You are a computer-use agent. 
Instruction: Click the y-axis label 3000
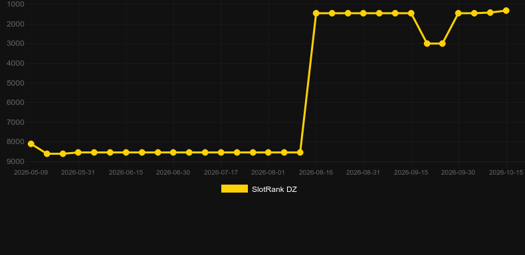tap(15, 44)
